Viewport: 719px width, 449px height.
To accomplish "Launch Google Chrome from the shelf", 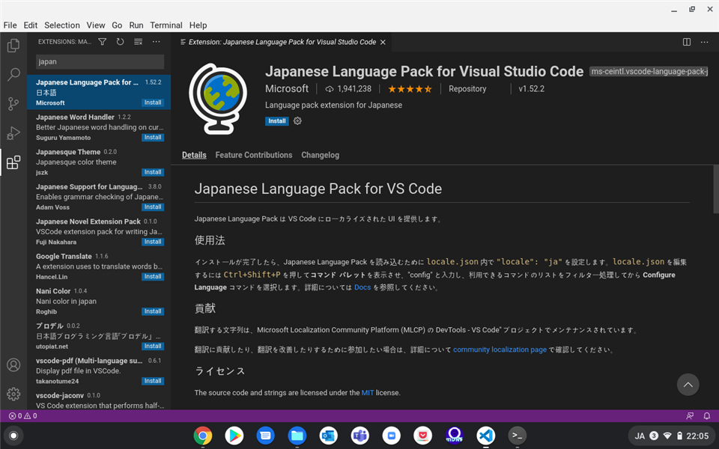I will [x=203, y=436].
